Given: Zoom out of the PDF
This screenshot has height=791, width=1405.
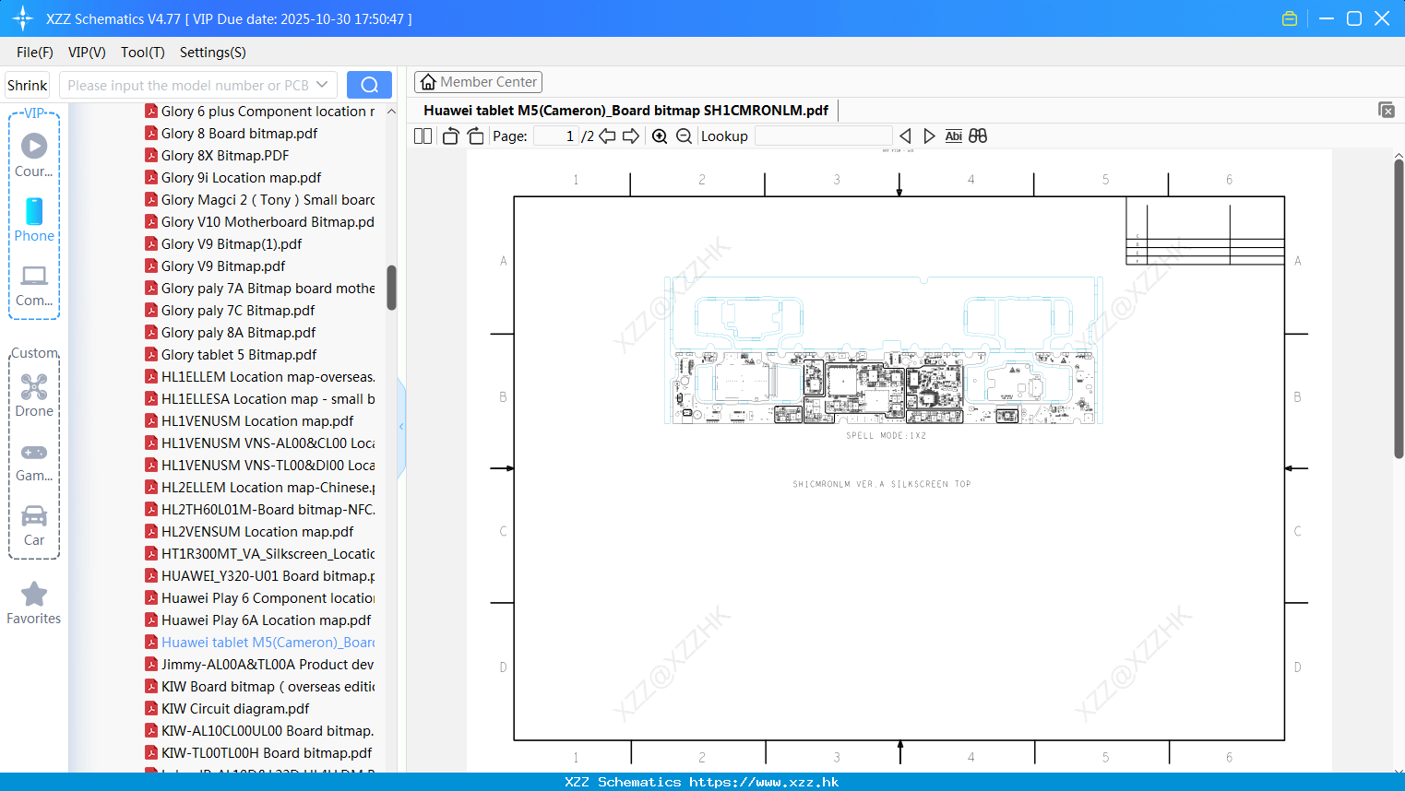Looking at the screenshot, I should point(684,136).
